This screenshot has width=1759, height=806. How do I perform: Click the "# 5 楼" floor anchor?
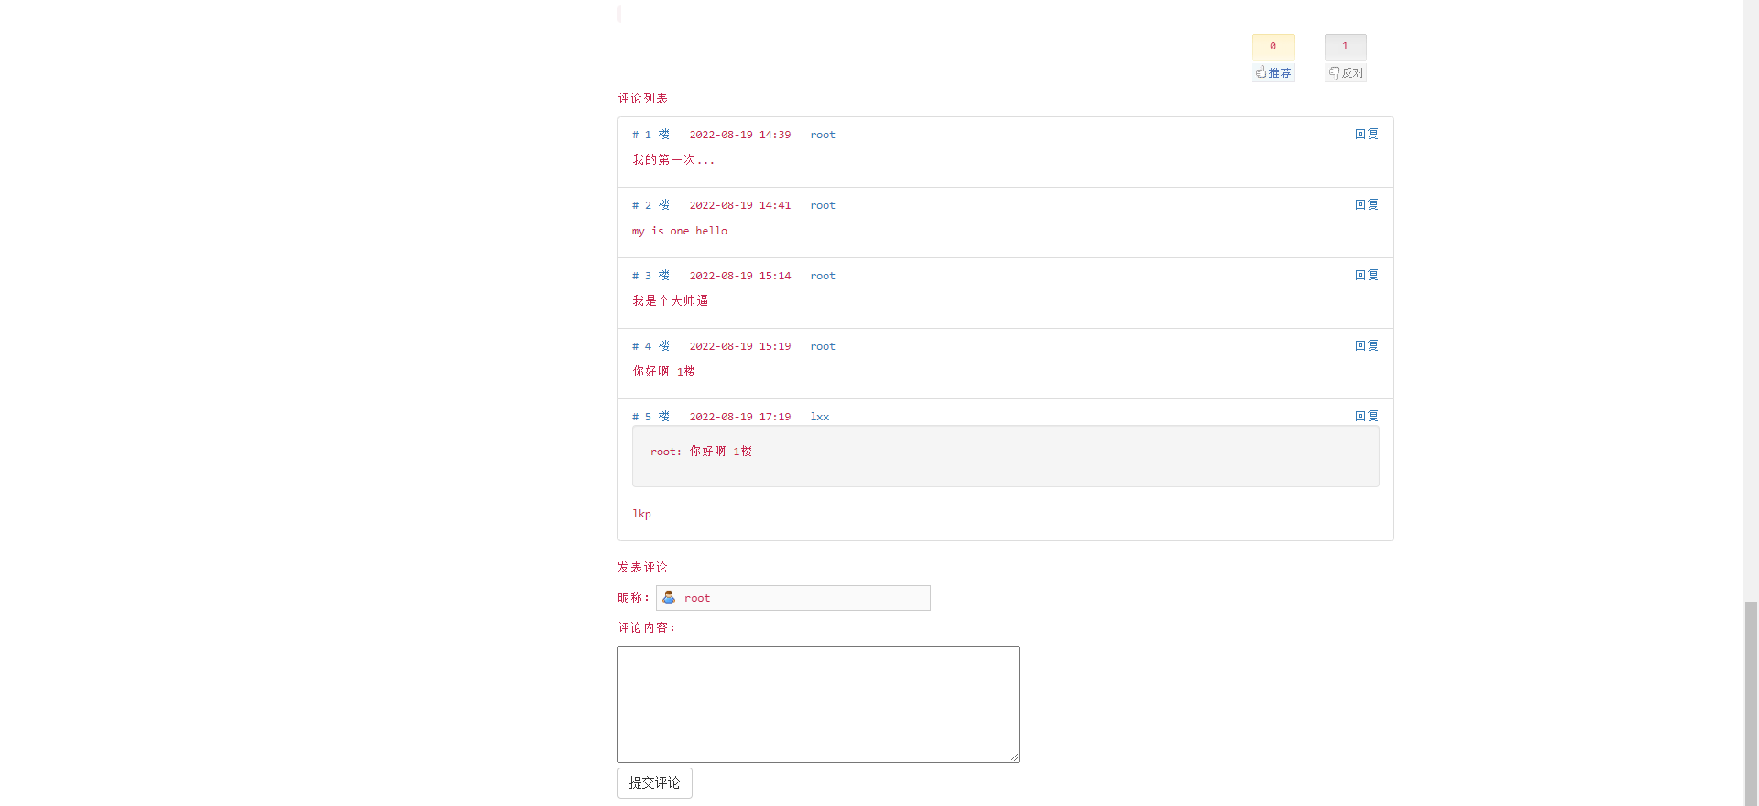pyautogui.click(x=650, y=417)
